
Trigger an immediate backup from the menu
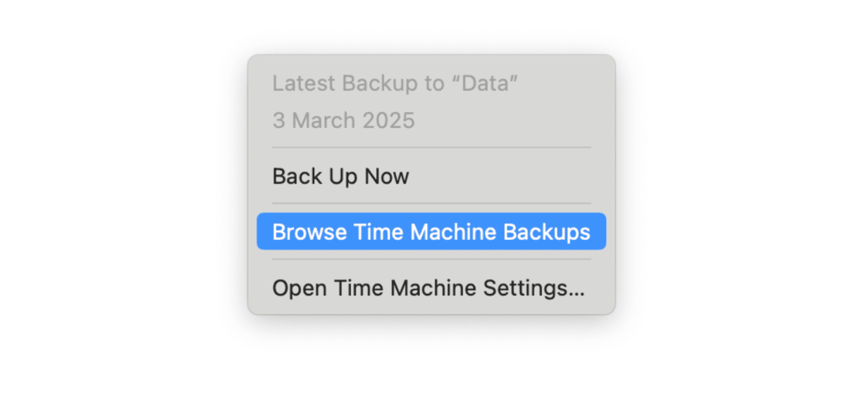coord(340,177)
